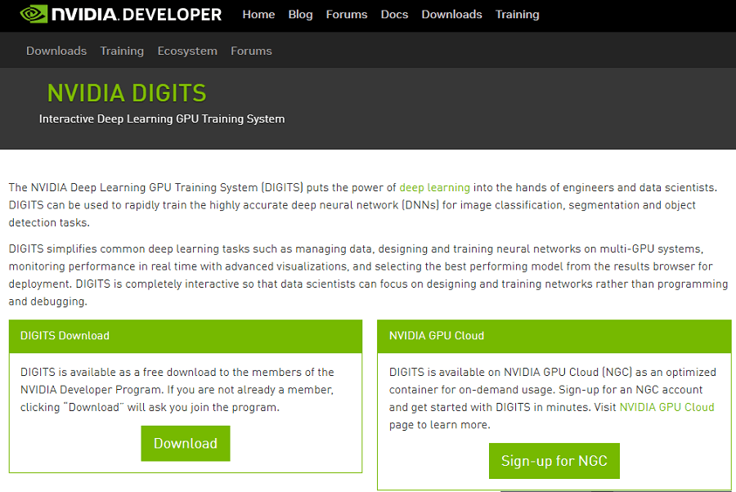Click the text 'page to learn more.'
The image size is (736, 492).
[439, 425]
